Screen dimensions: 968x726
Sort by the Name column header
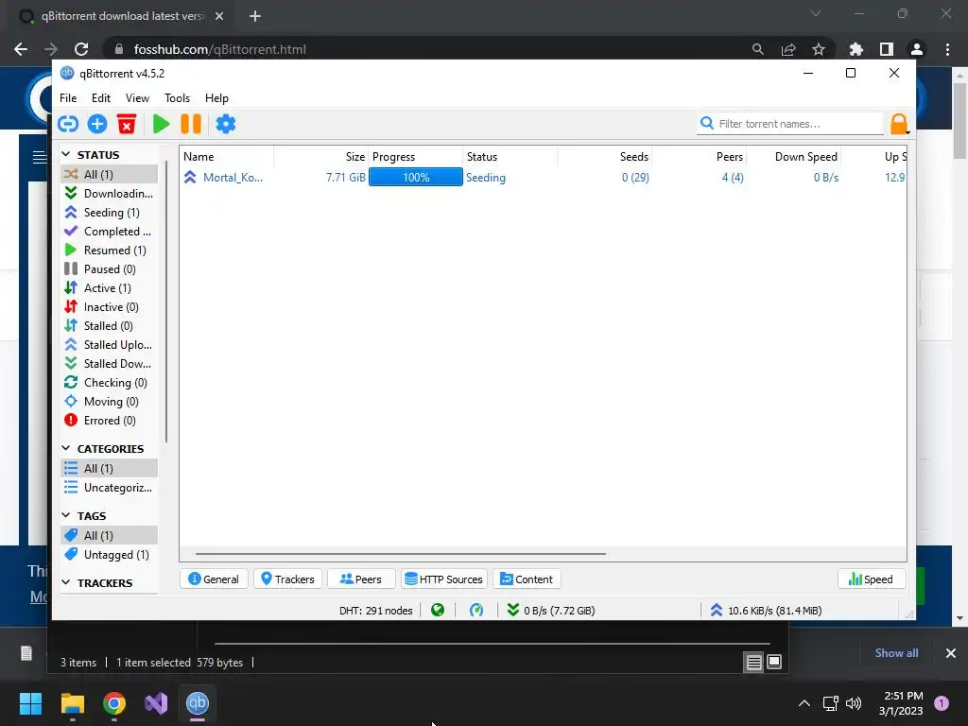[227, 157]
